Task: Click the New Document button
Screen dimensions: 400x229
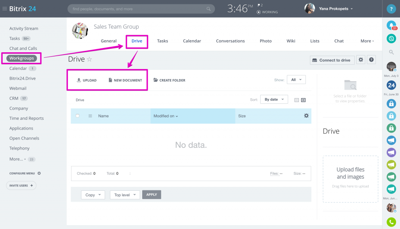Action: click(125, 80)
